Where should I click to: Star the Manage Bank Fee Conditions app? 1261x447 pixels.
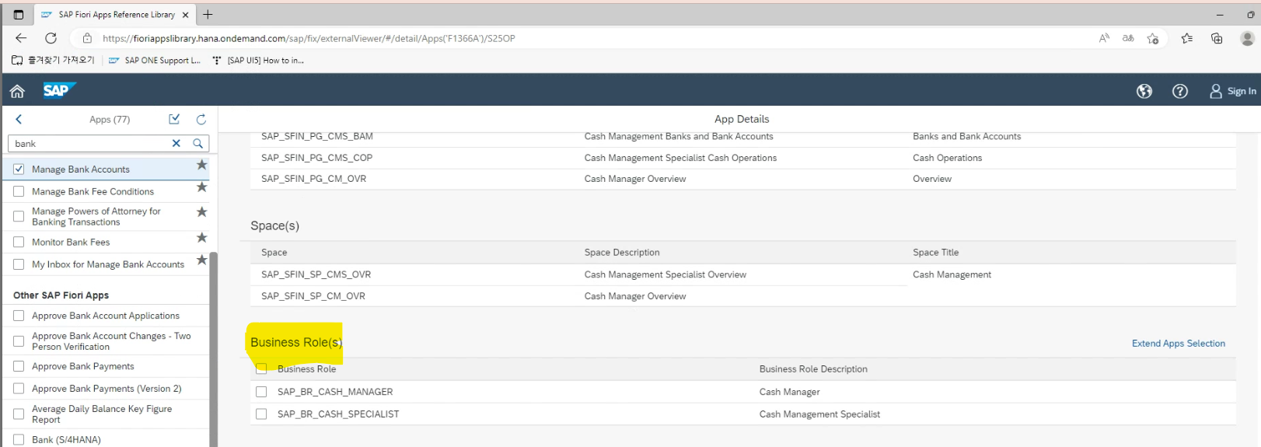coord(202,187)
